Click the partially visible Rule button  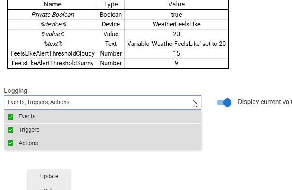(x=49, y=188)
